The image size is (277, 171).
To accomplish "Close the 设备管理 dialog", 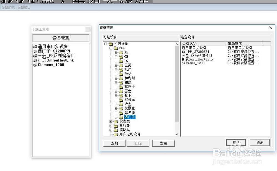I will pos(271,28).
